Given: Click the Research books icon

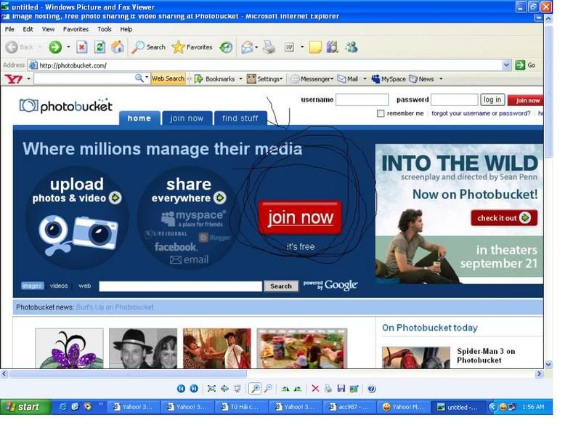Looking at the screenshot, I should (333, 47).
